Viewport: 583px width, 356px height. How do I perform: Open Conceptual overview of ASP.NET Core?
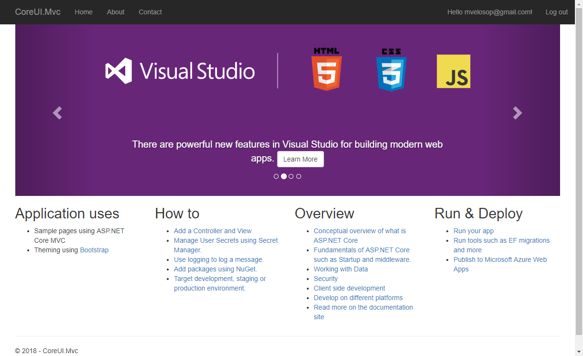(360, 236)
